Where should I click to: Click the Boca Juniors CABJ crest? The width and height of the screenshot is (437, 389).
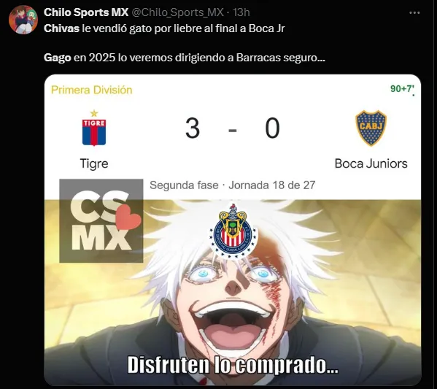click(x=371, y=128)
